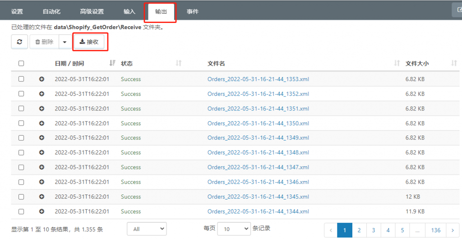Select checkbox for the Orders_1344.xml row
The image size is (462, 240).
[x=21, y=211]
